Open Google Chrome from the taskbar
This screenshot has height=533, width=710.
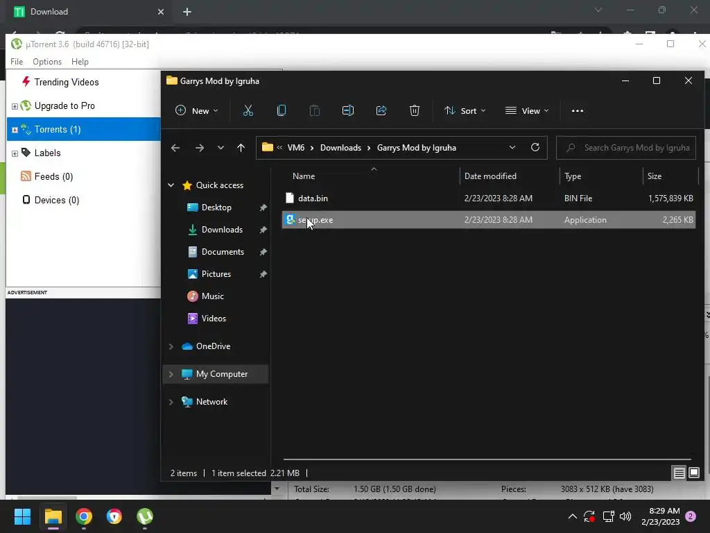coord(84,516)
